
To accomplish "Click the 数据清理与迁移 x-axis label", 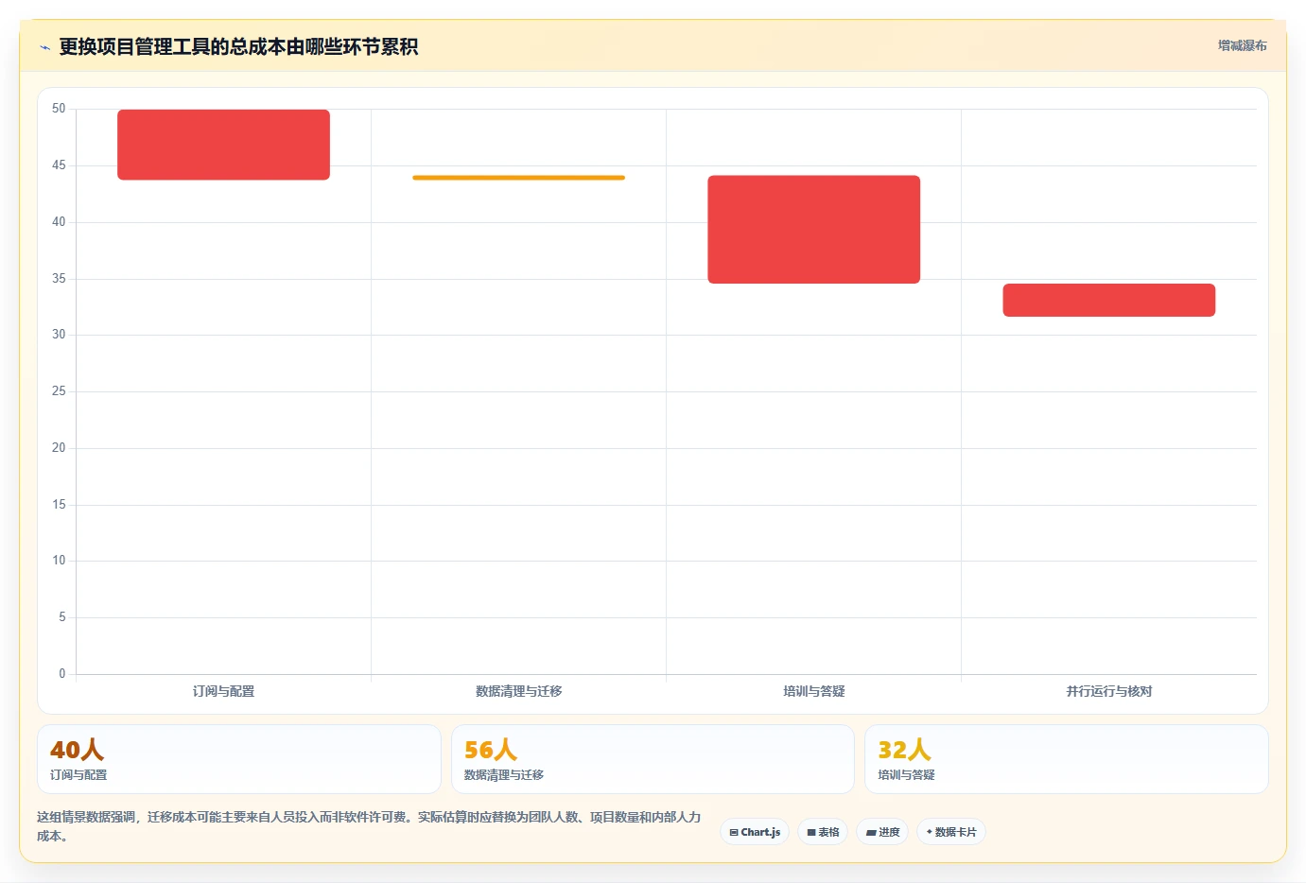I will point(518,691).
